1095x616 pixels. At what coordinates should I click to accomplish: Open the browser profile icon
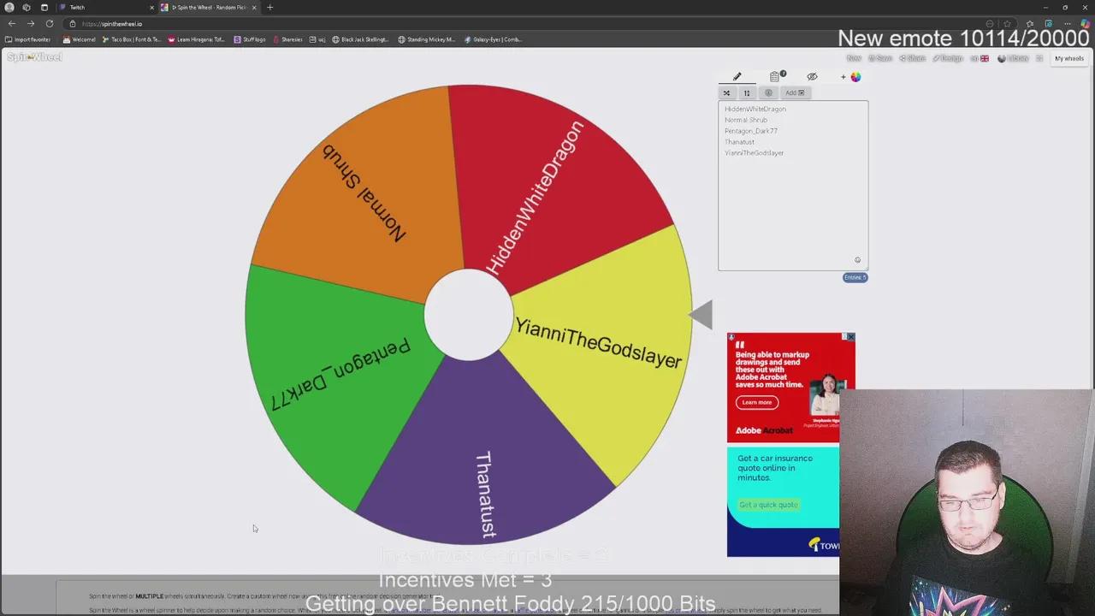9,8
